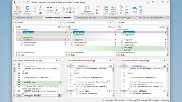Screen dimensions: 182x102
Task: Click merge right arrow on FolderA line 37
Action: pos(59,95)
